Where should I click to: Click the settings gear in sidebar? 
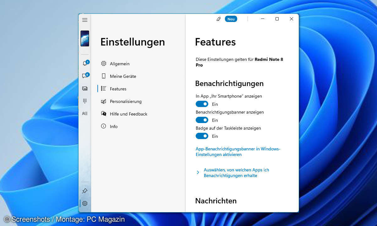tap(85, 203)
